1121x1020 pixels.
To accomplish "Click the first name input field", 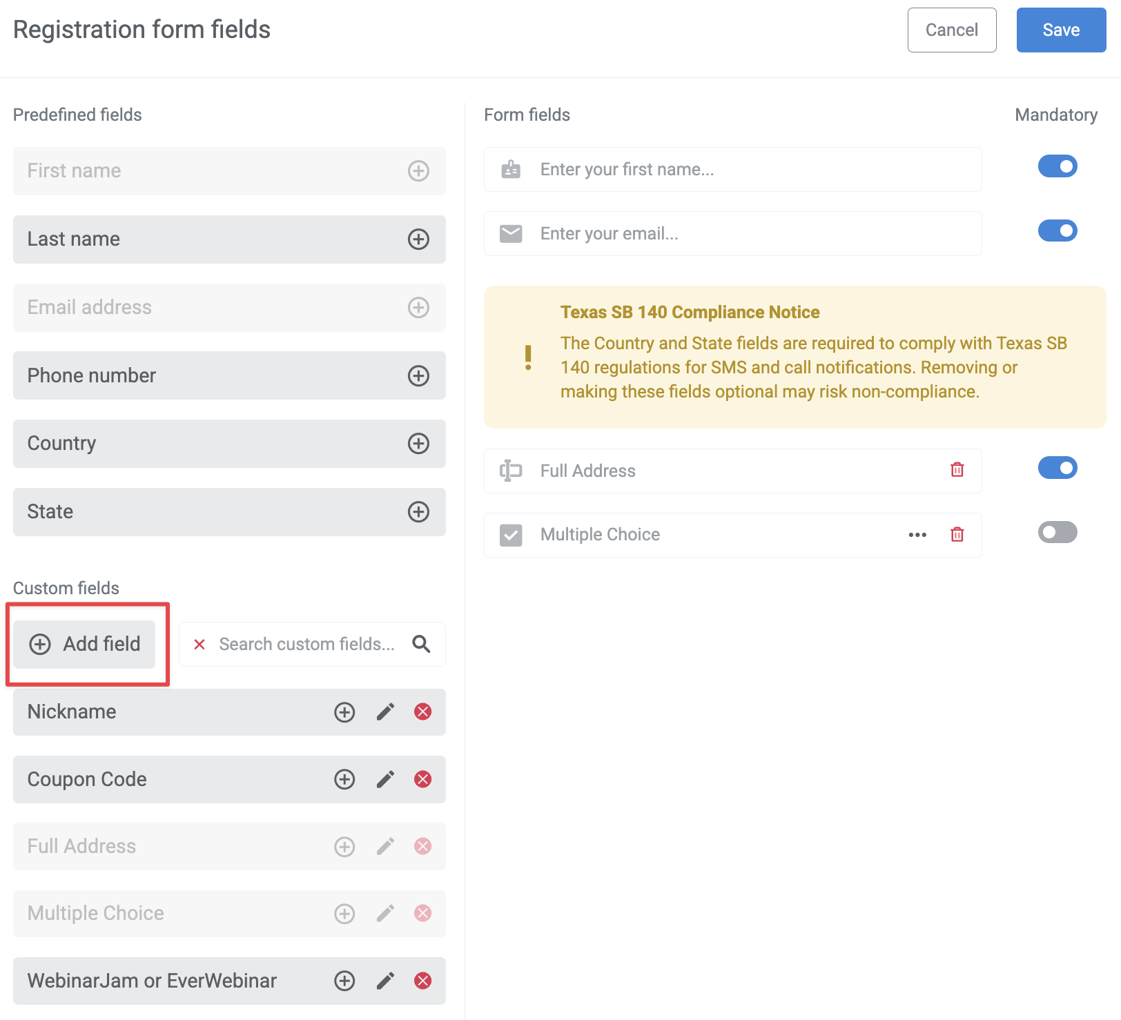I will click(732, 169).
